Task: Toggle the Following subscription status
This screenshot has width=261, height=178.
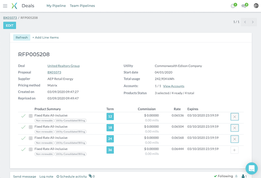Action: (x=224, y=176)
